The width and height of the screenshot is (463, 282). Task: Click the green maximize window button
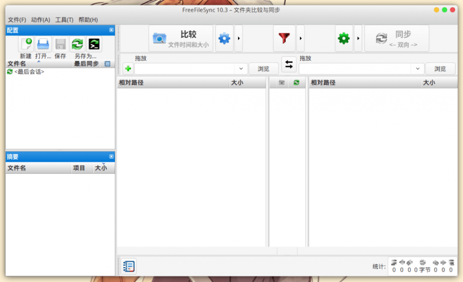[x=444, y=10]
